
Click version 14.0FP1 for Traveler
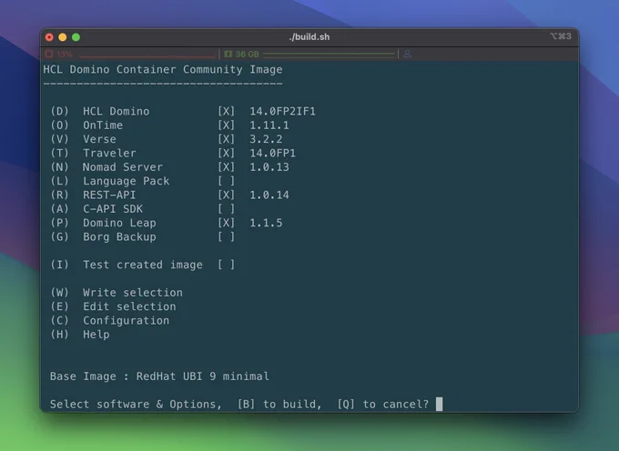(272, 153)
